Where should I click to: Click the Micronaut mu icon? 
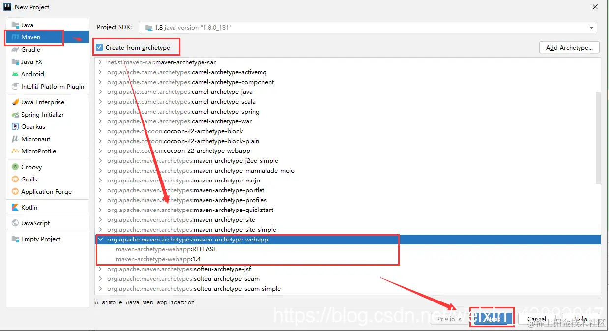click(x=15, y=139)
